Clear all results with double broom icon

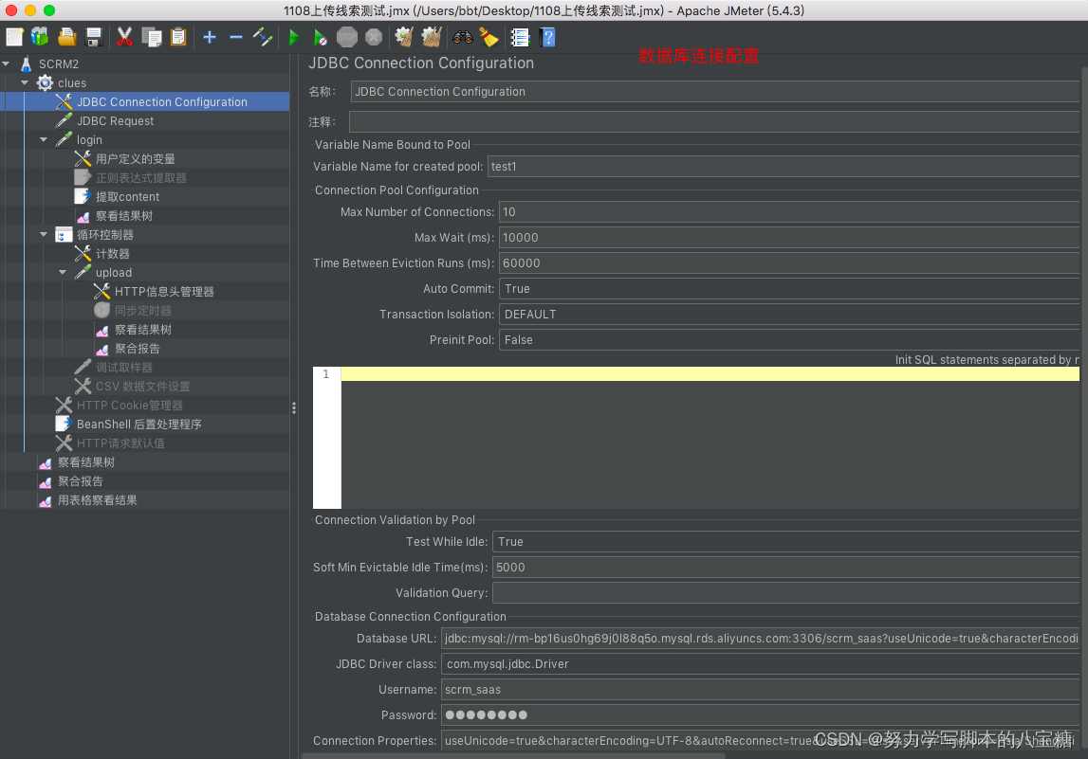pyautogui.click(x=432, y=38)
